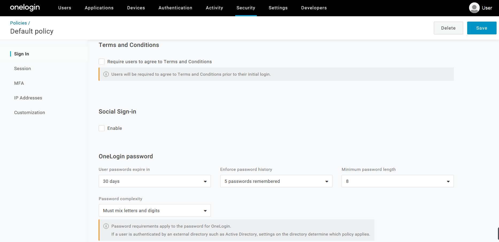The image size is (499, 242).
Task: Click info icon in password requirements notice
Action: coord(106,226)
